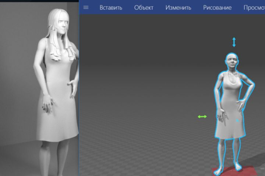The width and height of the screenshot is (265, 176).
Task: Open the hamburger menu icon
Action: pos(86,7)
